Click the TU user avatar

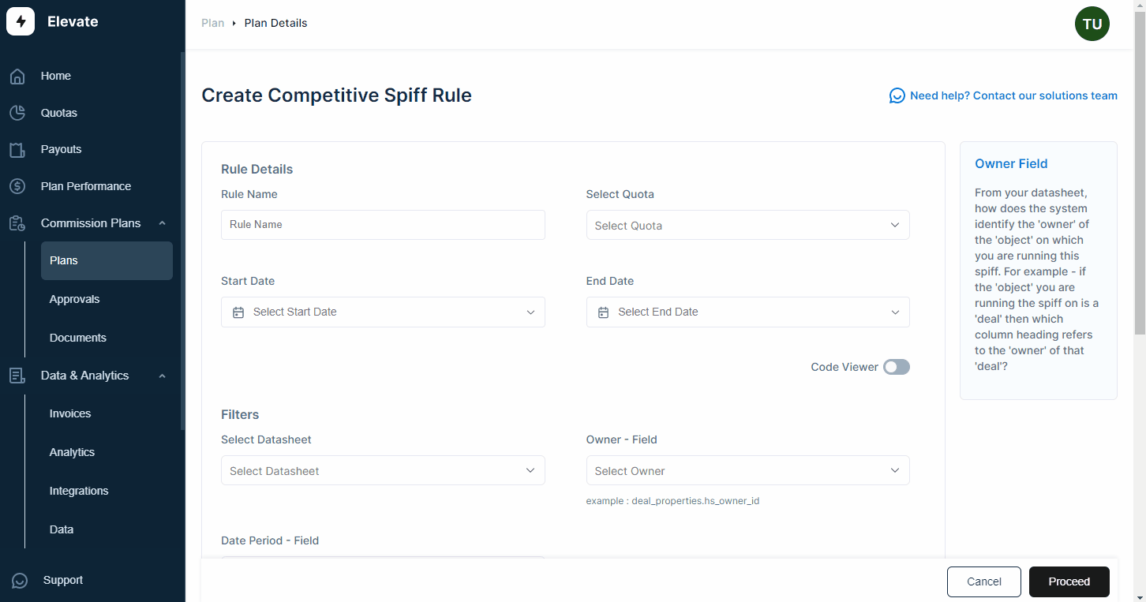(x=1092, y=24)
